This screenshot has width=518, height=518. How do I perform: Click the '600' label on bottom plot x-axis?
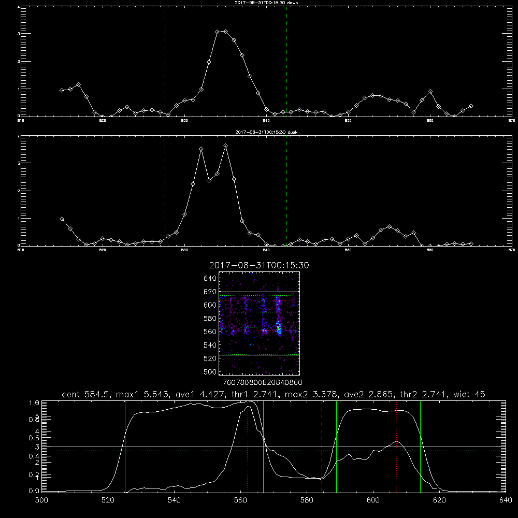[x=373, y=500]
